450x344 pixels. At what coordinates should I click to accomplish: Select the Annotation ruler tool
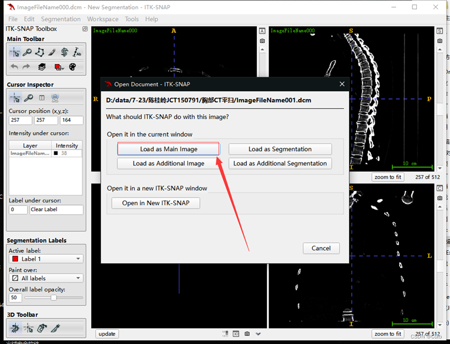(76, 53)
